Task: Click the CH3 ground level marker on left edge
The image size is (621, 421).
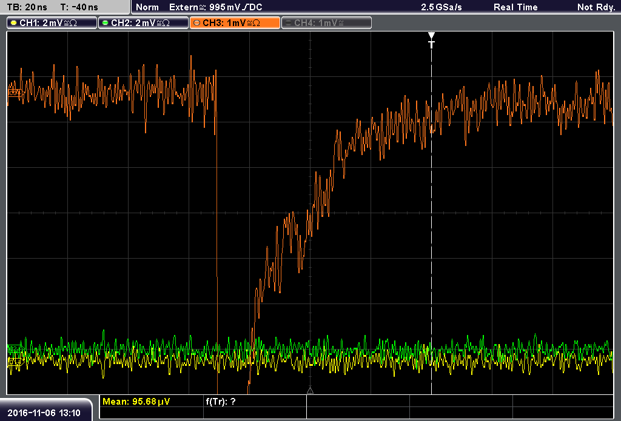Action: 16,93
